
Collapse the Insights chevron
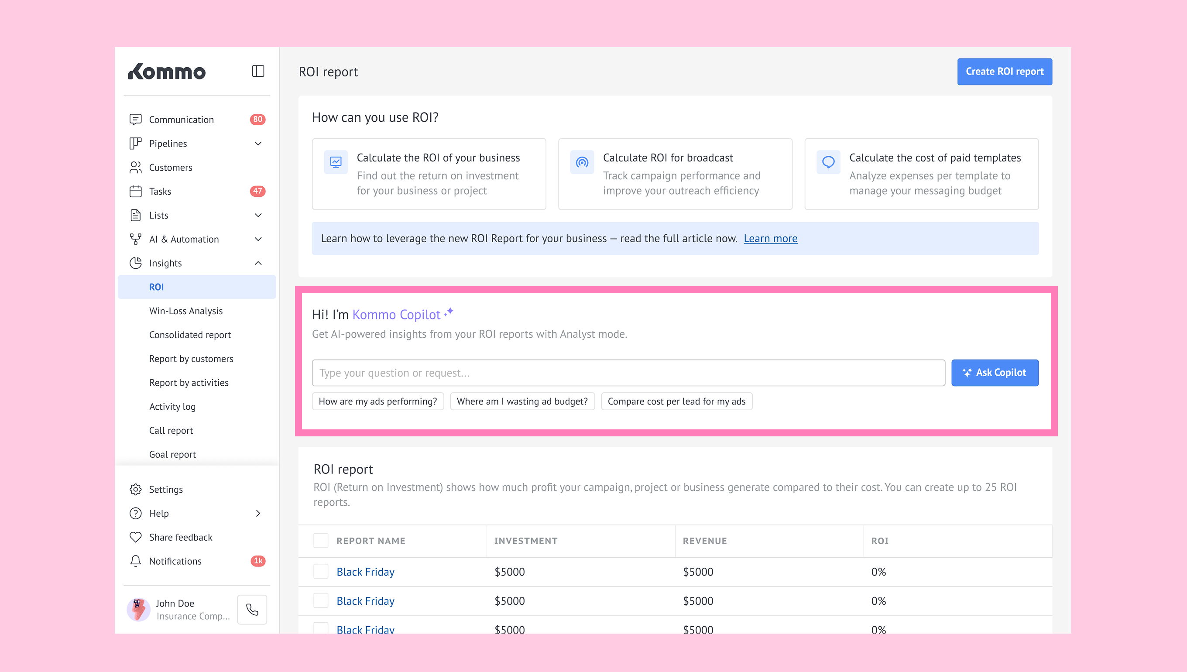(258, 263)
